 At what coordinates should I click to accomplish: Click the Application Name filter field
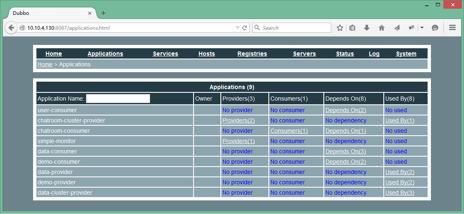pos(118,99)
